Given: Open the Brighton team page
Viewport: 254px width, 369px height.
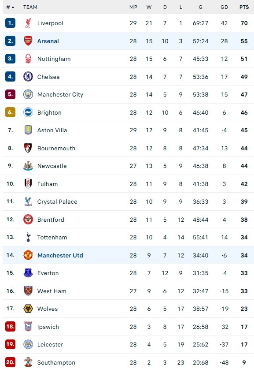Looking at the screenshot, I should point(49,112).
